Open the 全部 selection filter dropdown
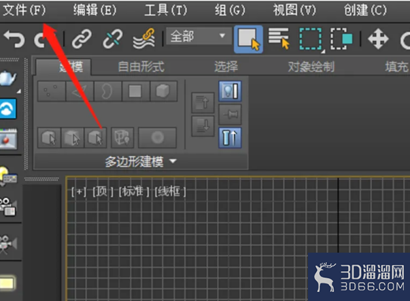Screen dimensions: 410x301 199,36
